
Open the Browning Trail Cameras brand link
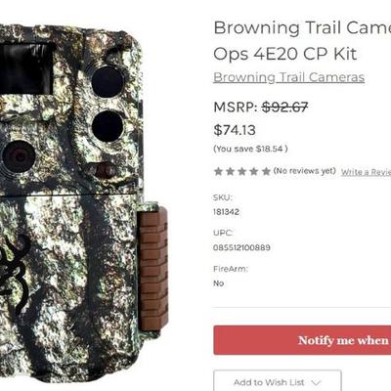288,77
